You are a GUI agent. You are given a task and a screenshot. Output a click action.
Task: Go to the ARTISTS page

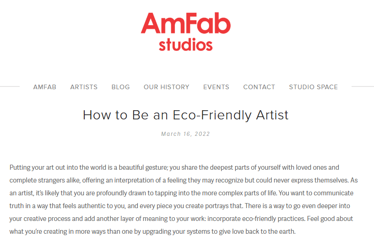[x=84, y=87]
